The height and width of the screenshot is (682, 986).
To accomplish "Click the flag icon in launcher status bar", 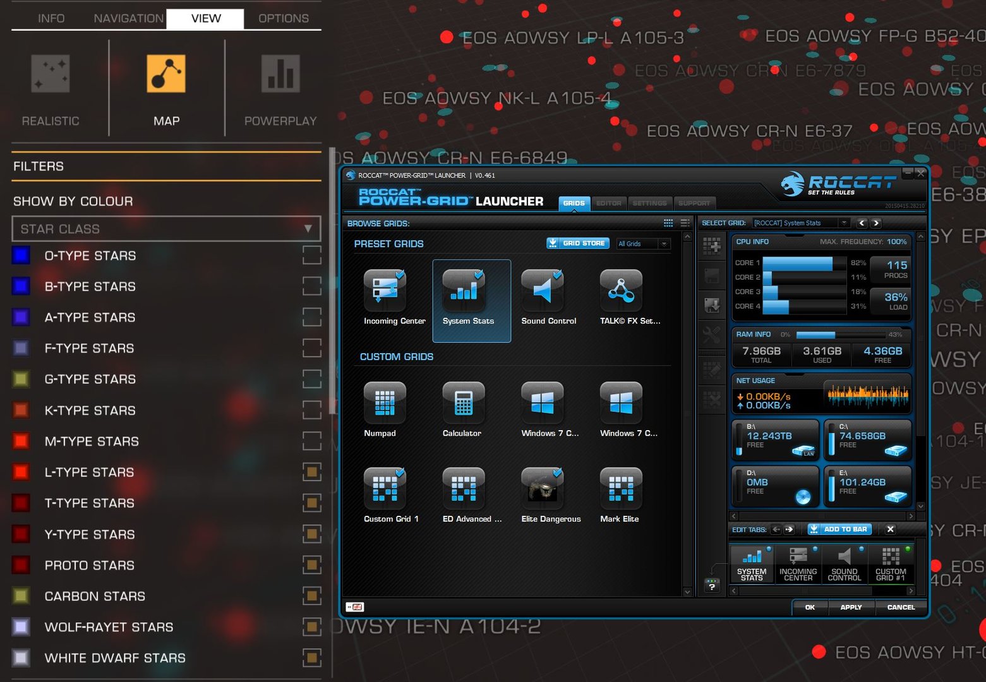I will (x=355, y=607).
